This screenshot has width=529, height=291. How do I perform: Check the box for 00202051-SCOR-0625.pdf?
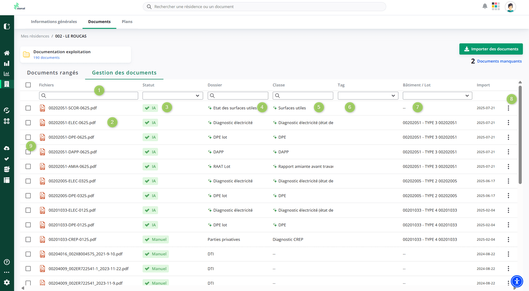click(28, 108)
